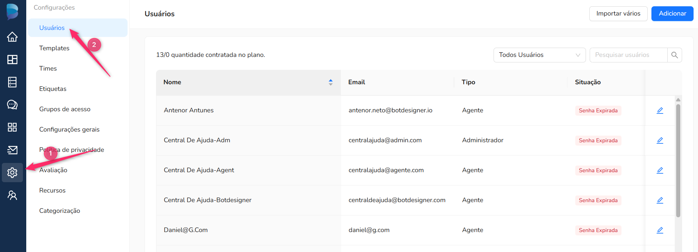The width and height of the screenshot is (698, 252).
Task: Open Configurações gerais in settings menu
Action: click(x=70, y=129)
